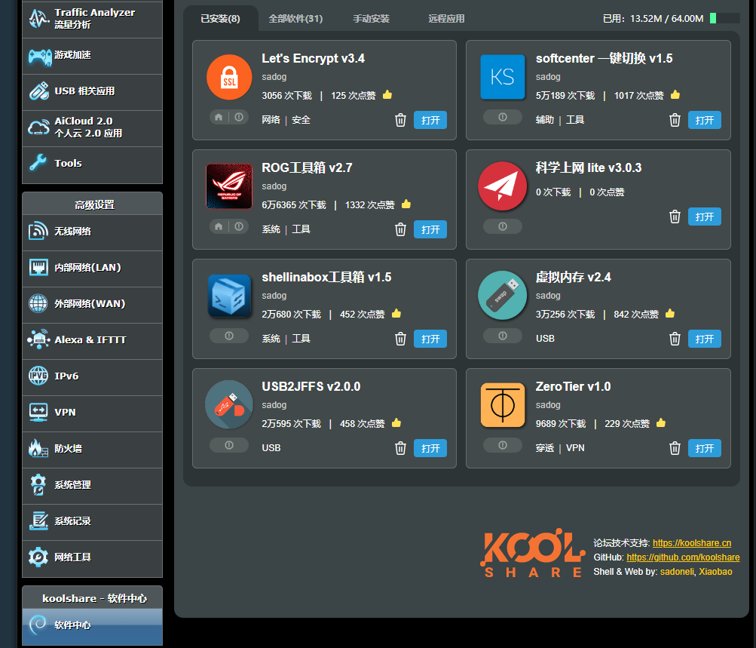The image size is (756, 648).
Task: Open Alexa & IFTTT settings
Action: tap(92, 341)
